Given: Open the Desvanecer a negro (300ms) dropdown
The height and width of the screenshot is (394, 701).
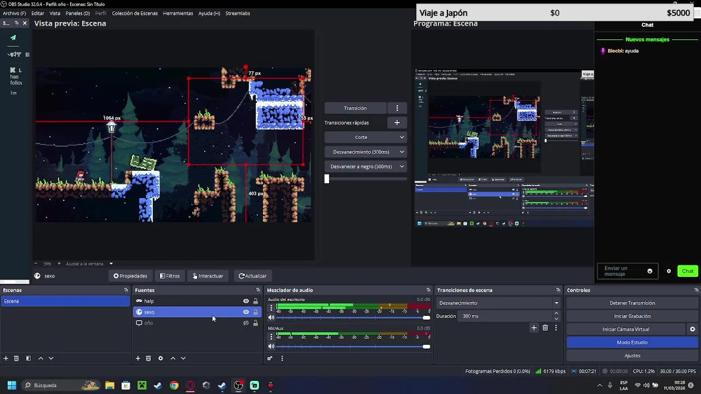Looking at the screenshot, I should pos(365,166).
